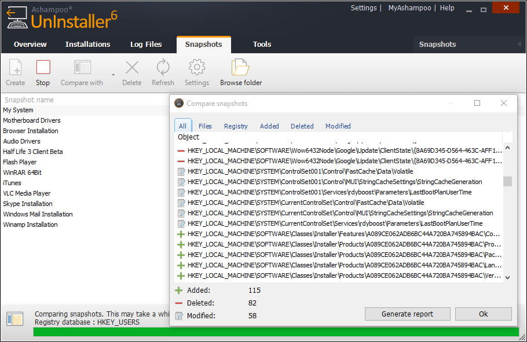The image size is (527, 342).
Task: Click scrollbar down arrow in results list
Action: tap(507, 277)
